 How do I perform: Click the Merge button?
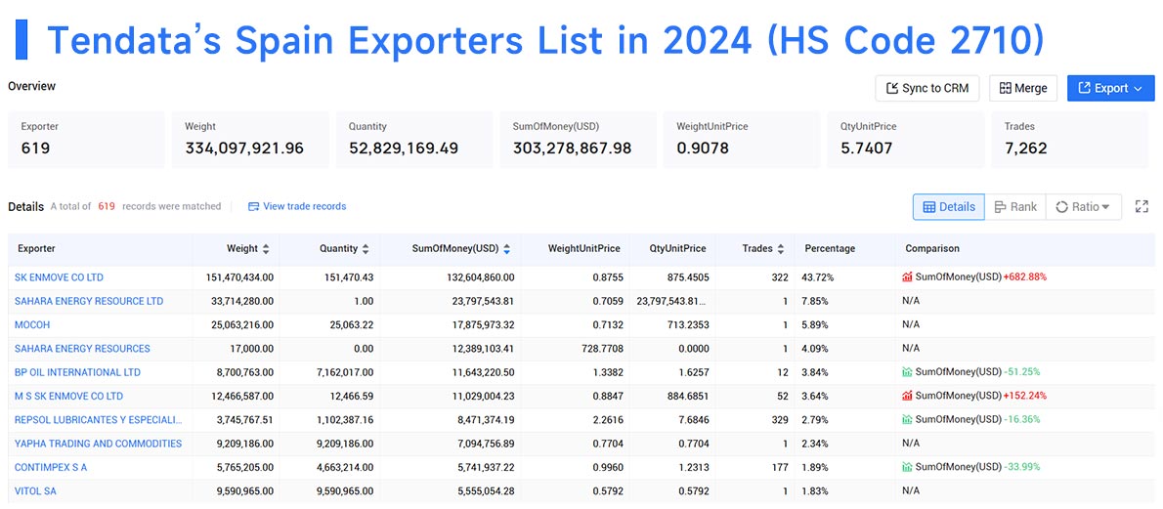point(1023,88)
